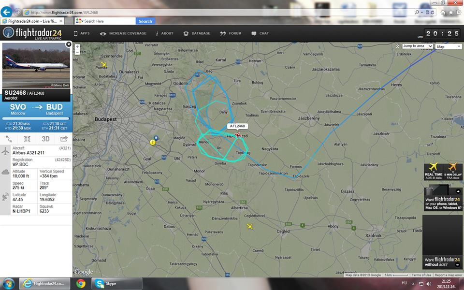Click the fit-to-screen arrows icon

coord(27,139)
